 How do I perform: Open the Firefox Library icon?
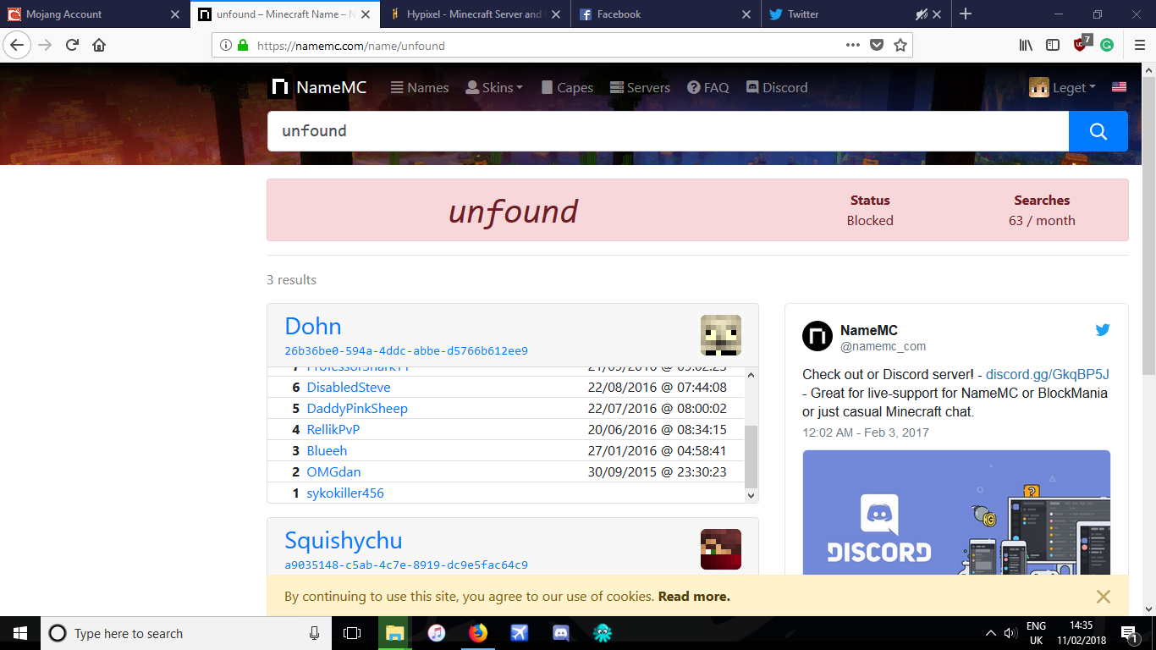[x=1026, y=46]
